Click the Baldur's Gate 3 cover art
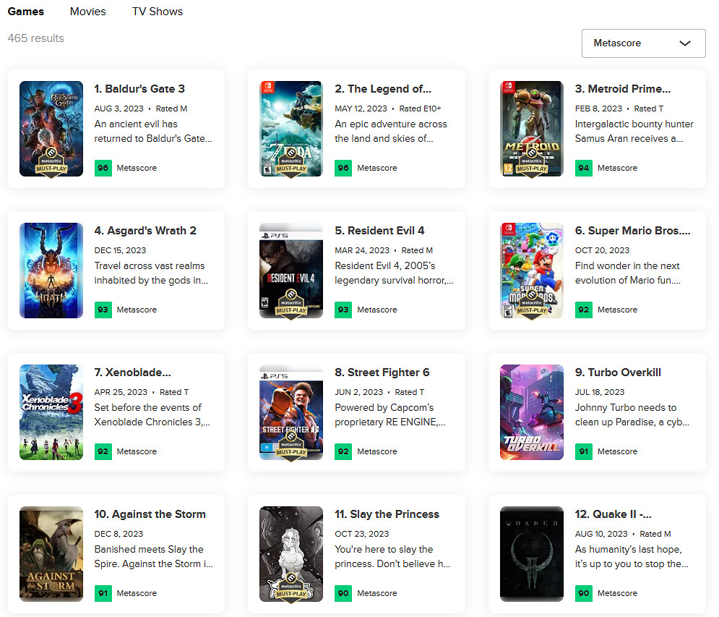The width and height of the screenshot is (719, 617). [x=51, y=128]
